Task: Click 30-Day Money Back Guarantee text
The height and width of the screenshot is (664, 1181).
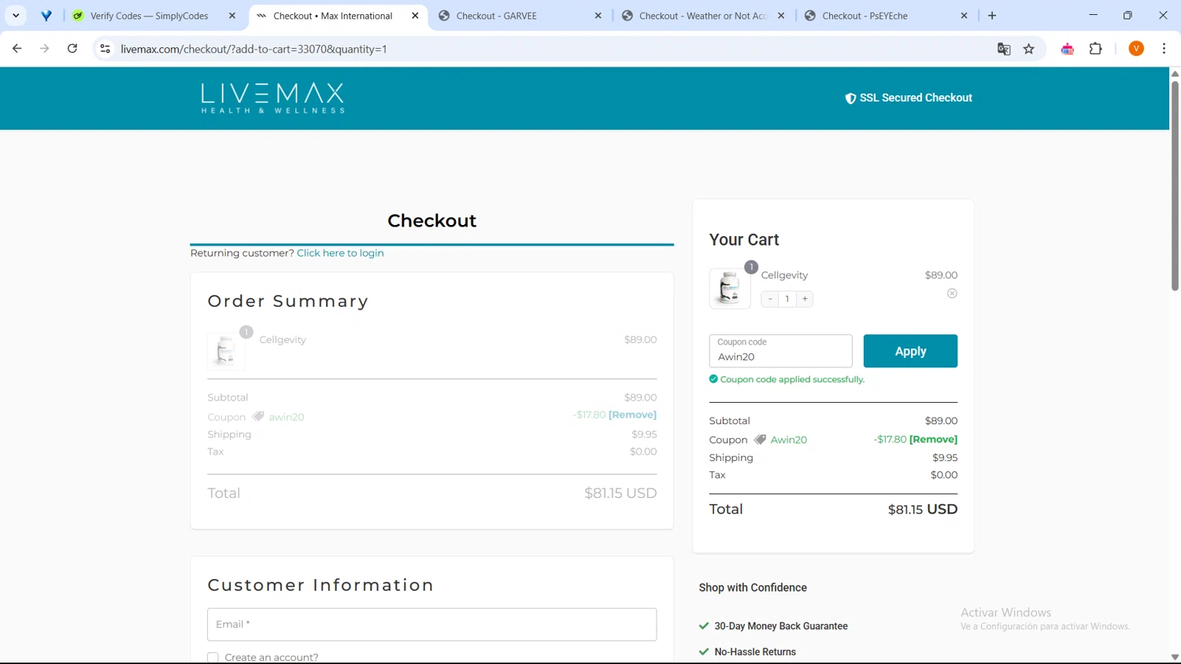Action: (781, 626)
